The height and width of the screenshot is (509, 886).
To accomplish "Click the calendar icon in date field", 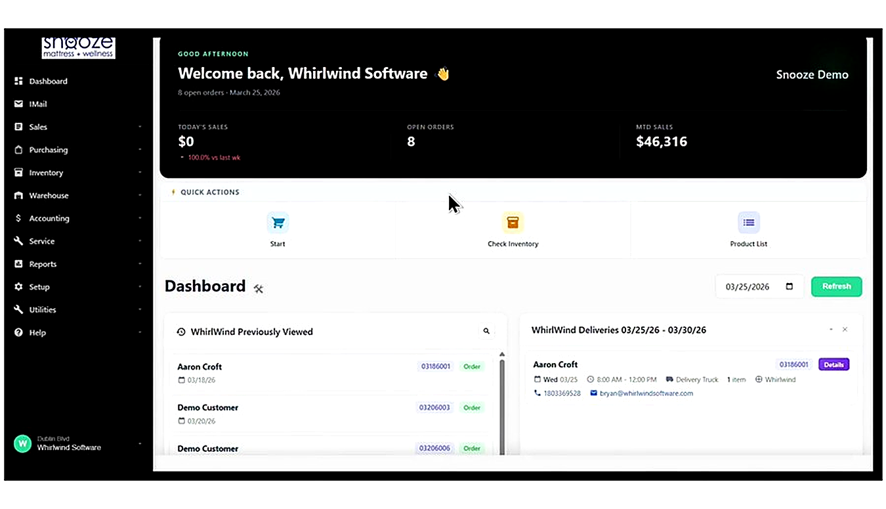I will coord(790,286).
